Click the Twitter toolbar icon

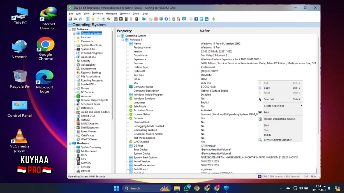[x=201, y=19]
